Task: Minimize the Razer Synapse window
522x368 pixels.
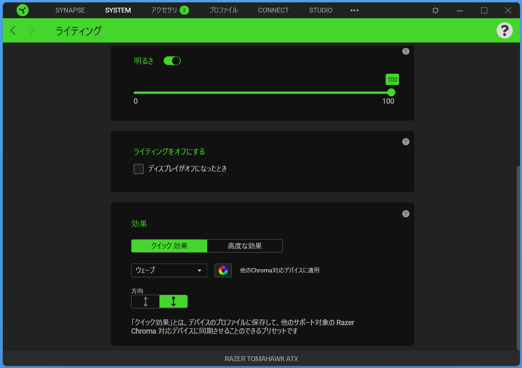Action: tap(460, 10)
